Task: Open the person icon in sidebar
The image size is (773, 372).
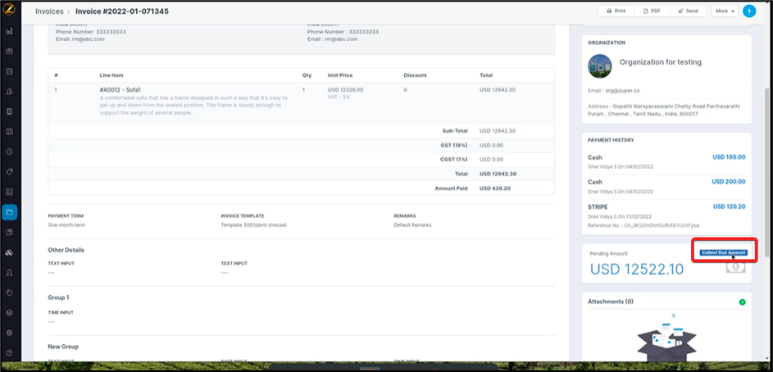Action: coord(9,273)
